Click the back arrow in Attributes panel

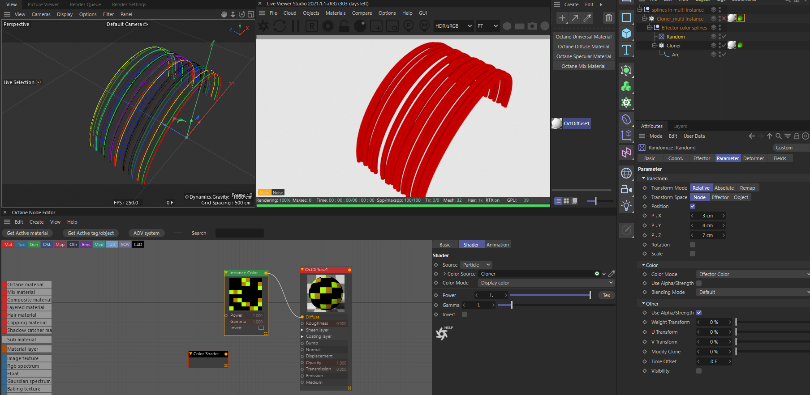coord(752,136)
